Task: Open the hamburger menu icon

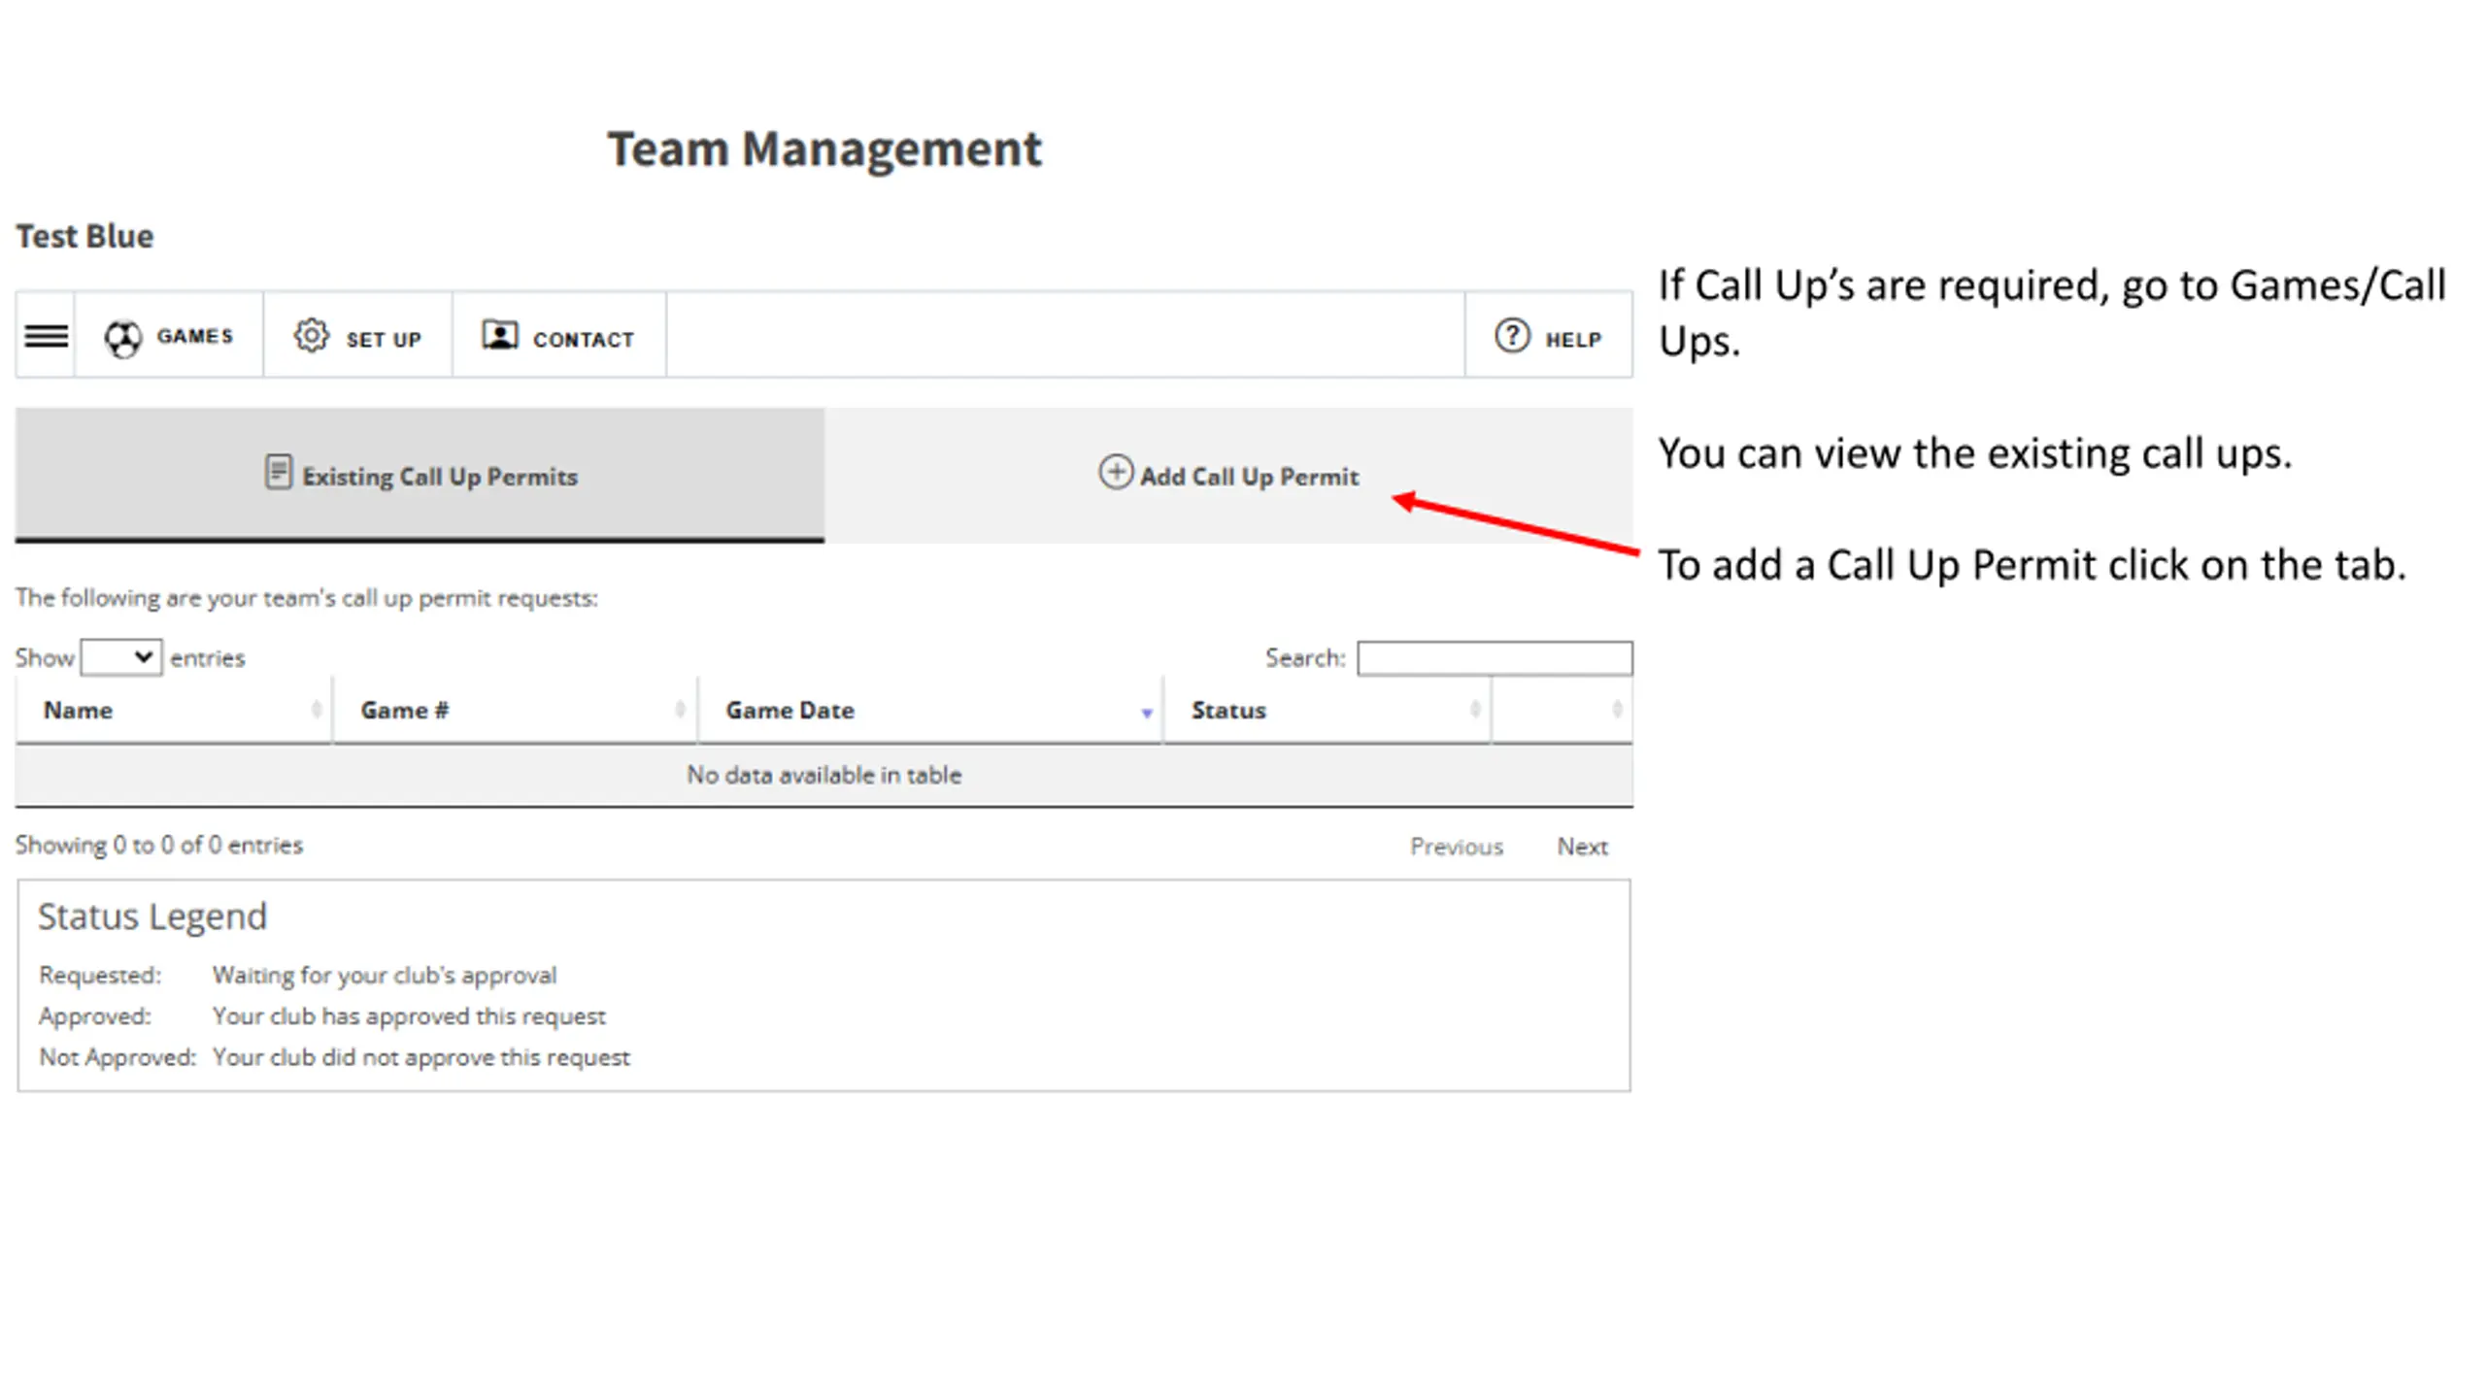Action: [46, 336]
